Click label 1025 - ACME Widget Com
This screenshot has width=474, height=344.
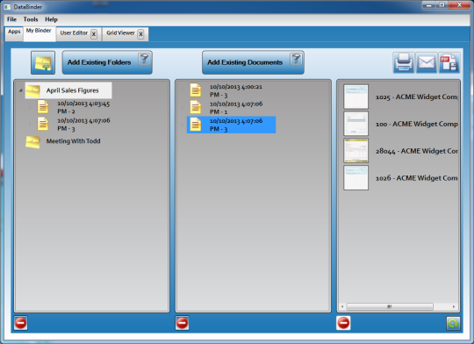click(417, 97)
